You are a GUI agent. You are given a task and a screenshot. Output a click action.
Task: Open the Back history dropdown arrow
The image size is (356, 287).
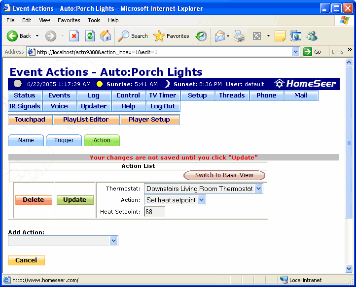pos(37,36)
